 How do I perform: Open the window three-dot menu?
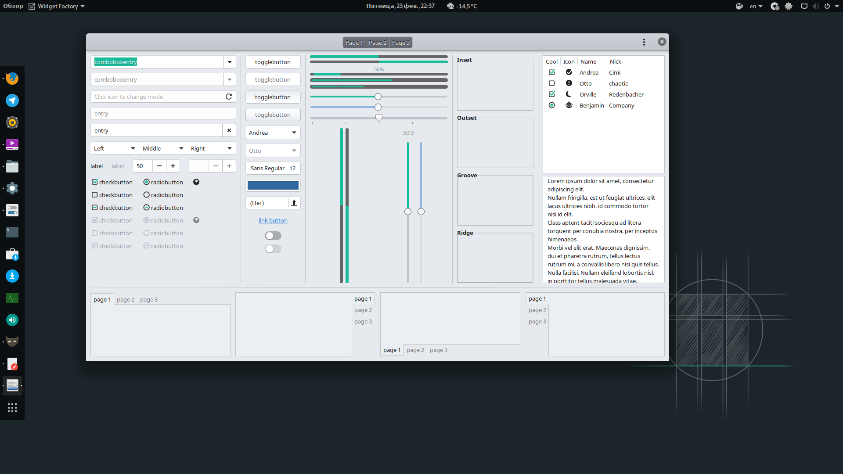click(644, 42)
